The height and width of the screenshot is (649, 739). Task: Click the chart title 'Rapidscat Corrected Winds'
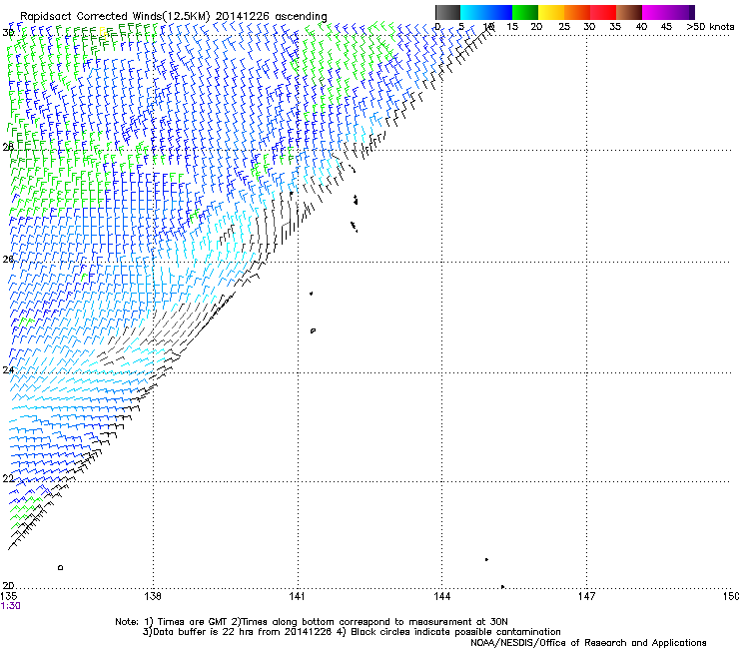point(90,17)
